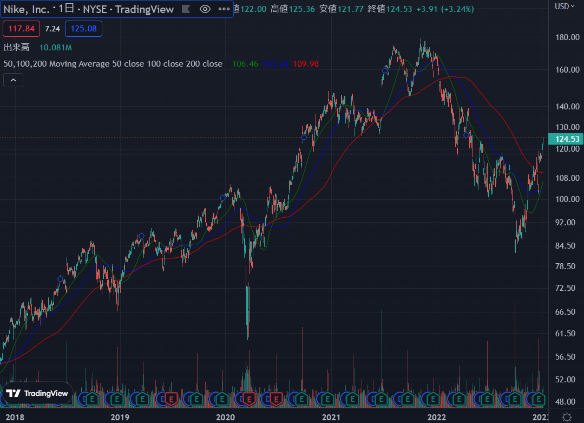Click the blue circle marker in early 2020
Viewport: 584px width, 423px height.
223,198
